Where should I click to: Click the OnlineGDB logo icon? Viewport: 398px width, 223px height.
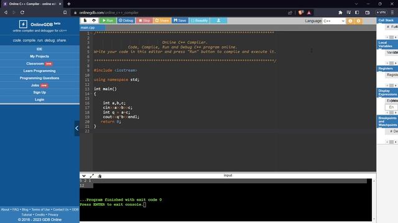[x=23, y=24]
